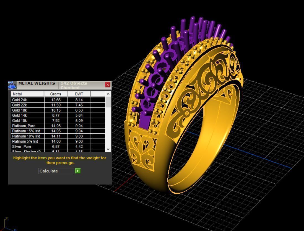Click the 12,66 grams value
This screenshot has height=231, width=304.
pyautogui.click(x=56, y=100)
